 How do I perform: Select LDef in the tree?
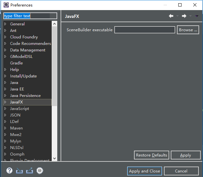point(14,122)
